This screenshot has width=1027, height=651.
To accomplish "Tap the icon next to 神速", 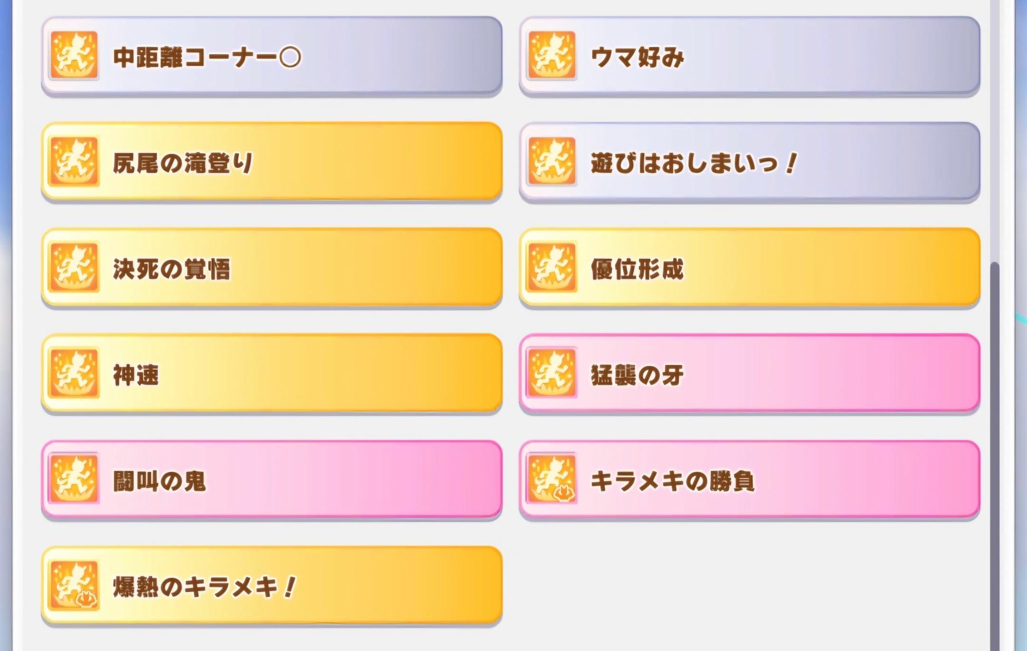I will (x=74, y=373).
